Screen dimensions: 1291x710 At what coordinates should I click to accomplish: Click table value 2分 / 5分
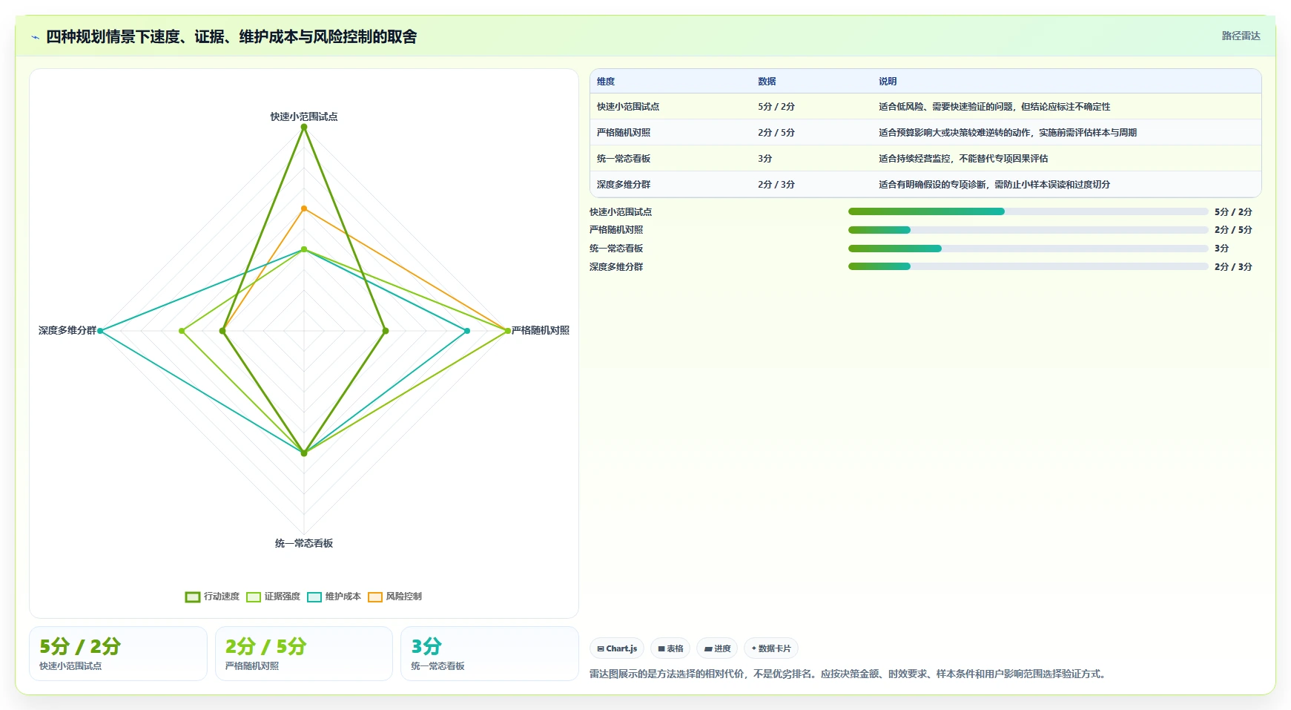(x=776, y=133)
